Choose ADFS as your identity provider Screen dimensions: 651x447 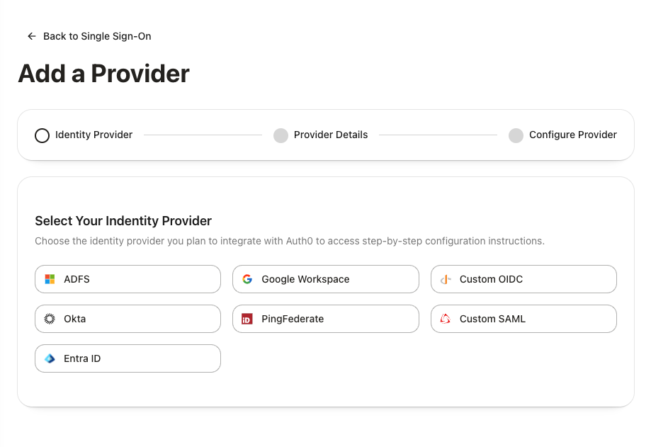point(128,278)
